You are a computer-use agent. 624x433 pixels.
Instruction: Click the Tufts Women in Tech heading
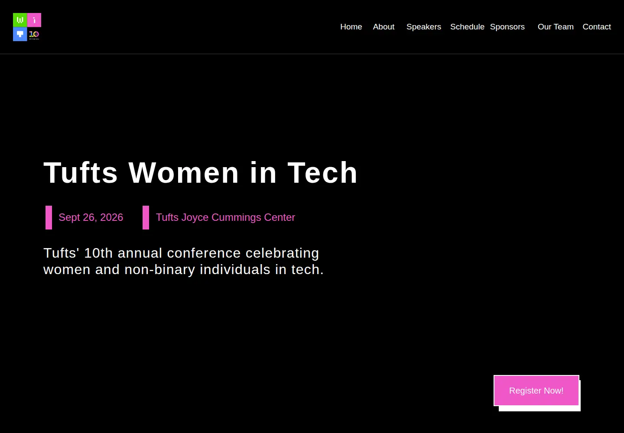(201, 173)
